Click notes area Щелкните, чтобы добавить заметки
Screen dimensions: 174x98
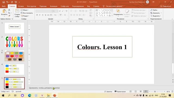(44, 88)
